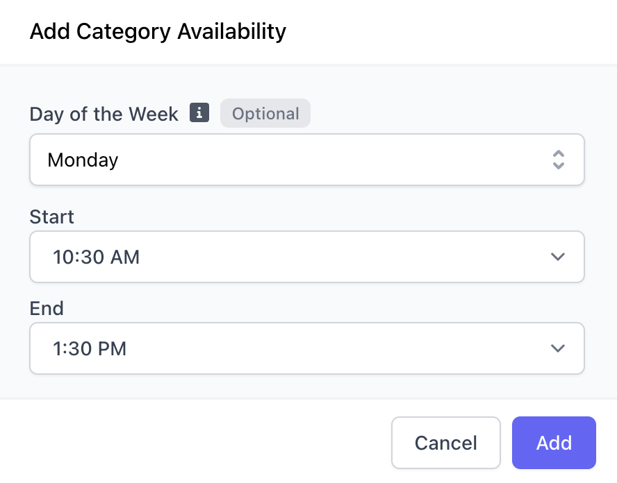Click the Add button
Viewport: 617px width, 483px height.
click(x=554, y=443)
